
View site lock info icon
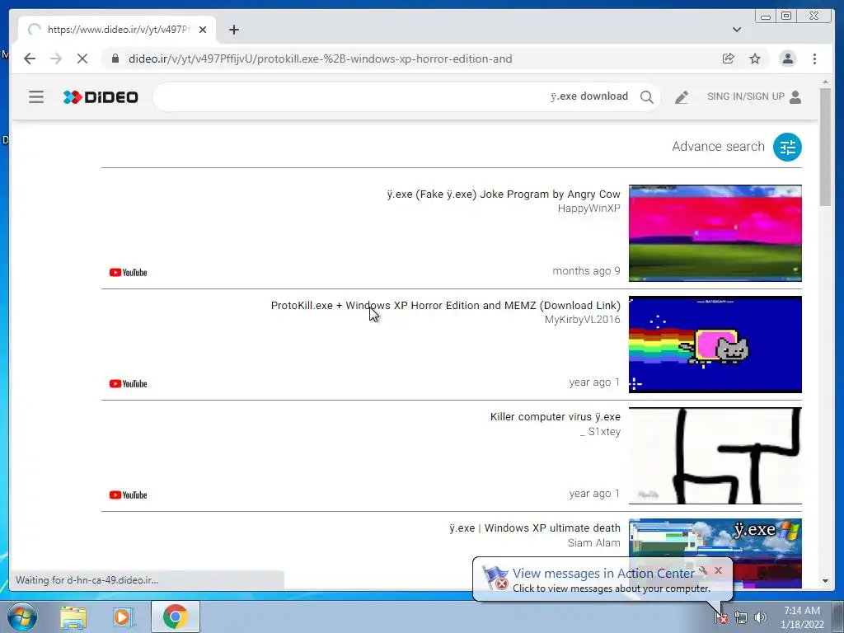click(x=115, y=59)
